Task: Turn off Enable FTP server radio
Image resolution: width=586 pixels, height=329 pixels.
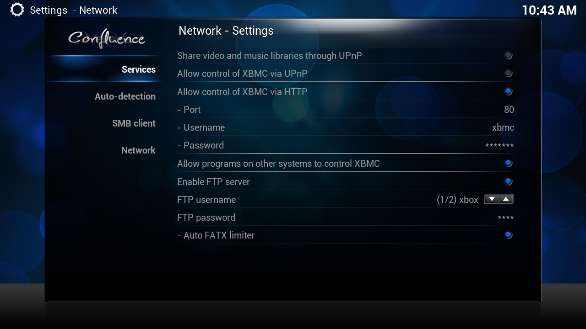Action: pyautogui.click(x=508, y=181)
